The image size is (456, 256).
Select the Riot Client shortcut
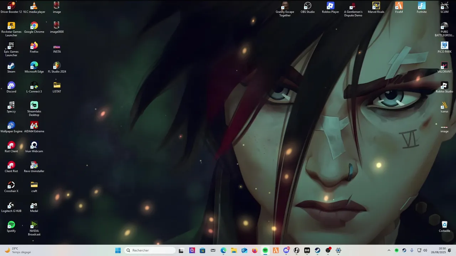click(11, 147)
